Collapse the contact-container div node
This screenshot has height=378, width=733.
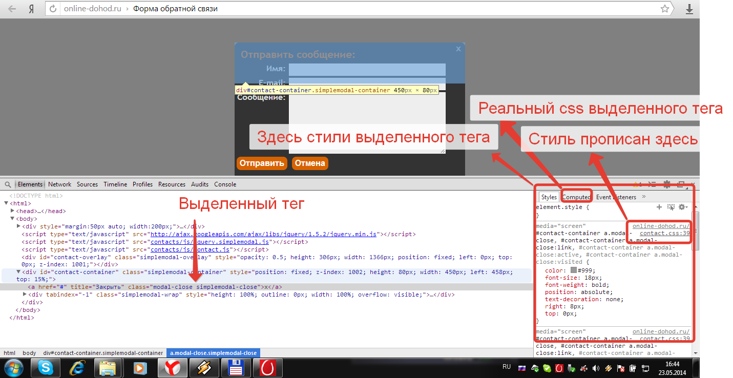point(19,272)
